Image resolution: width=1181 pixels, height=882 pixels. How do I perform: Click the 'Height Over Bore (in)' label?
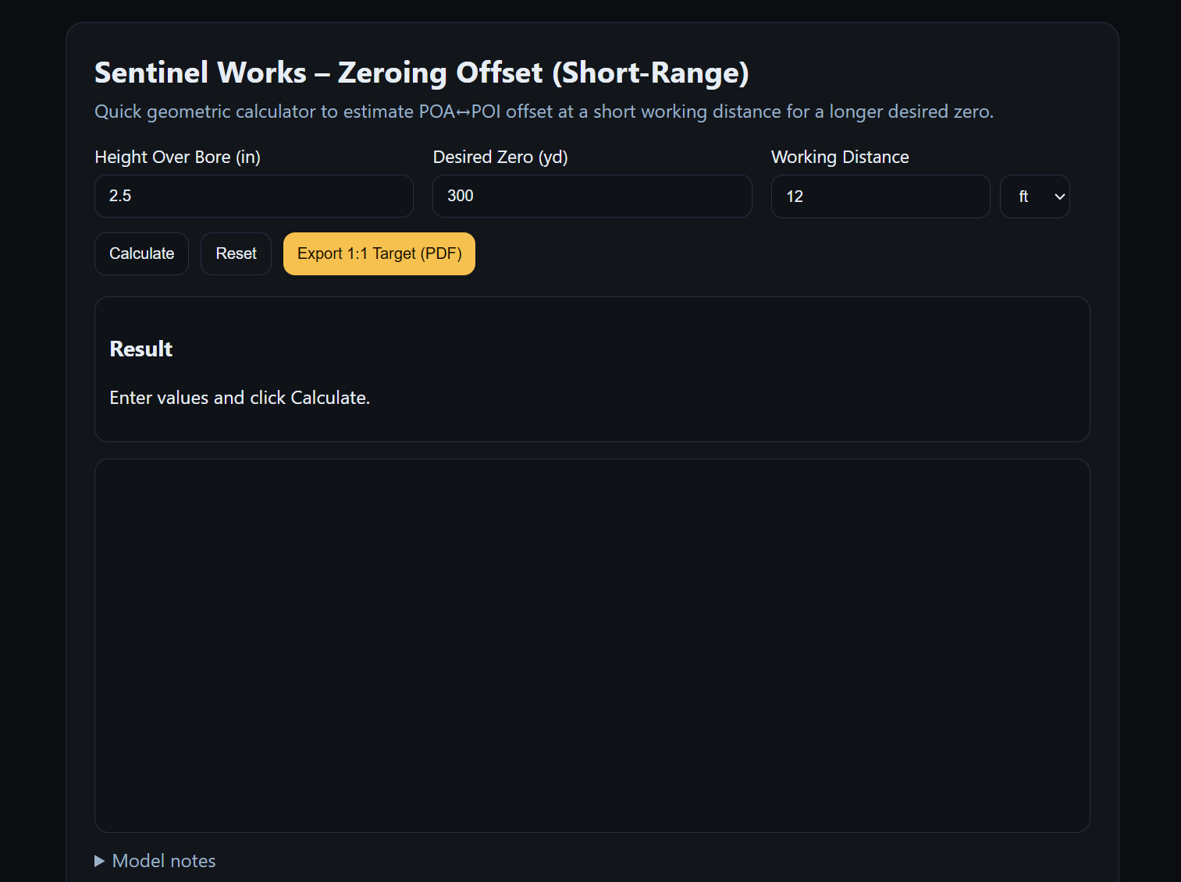[x=177, y=157]
